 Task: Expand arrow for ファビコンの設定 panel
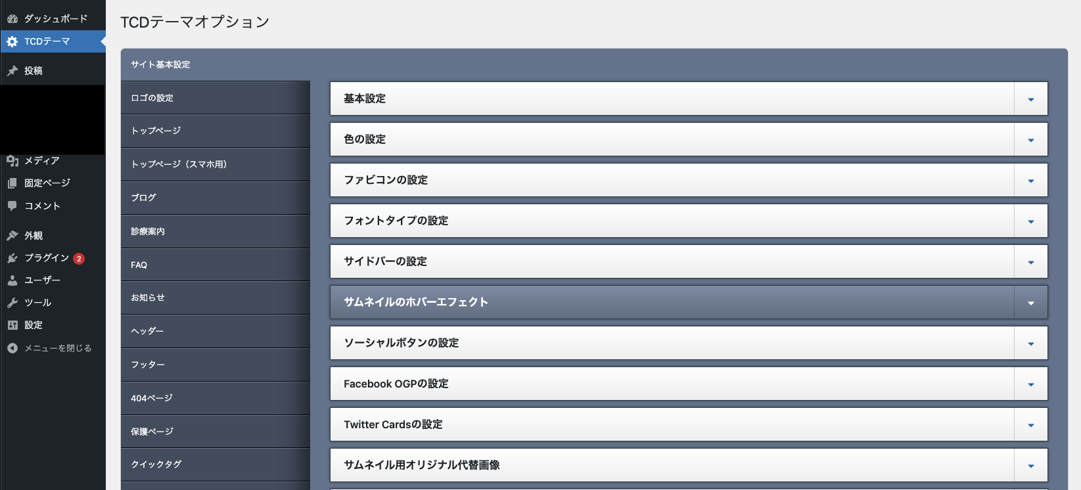1031,181
